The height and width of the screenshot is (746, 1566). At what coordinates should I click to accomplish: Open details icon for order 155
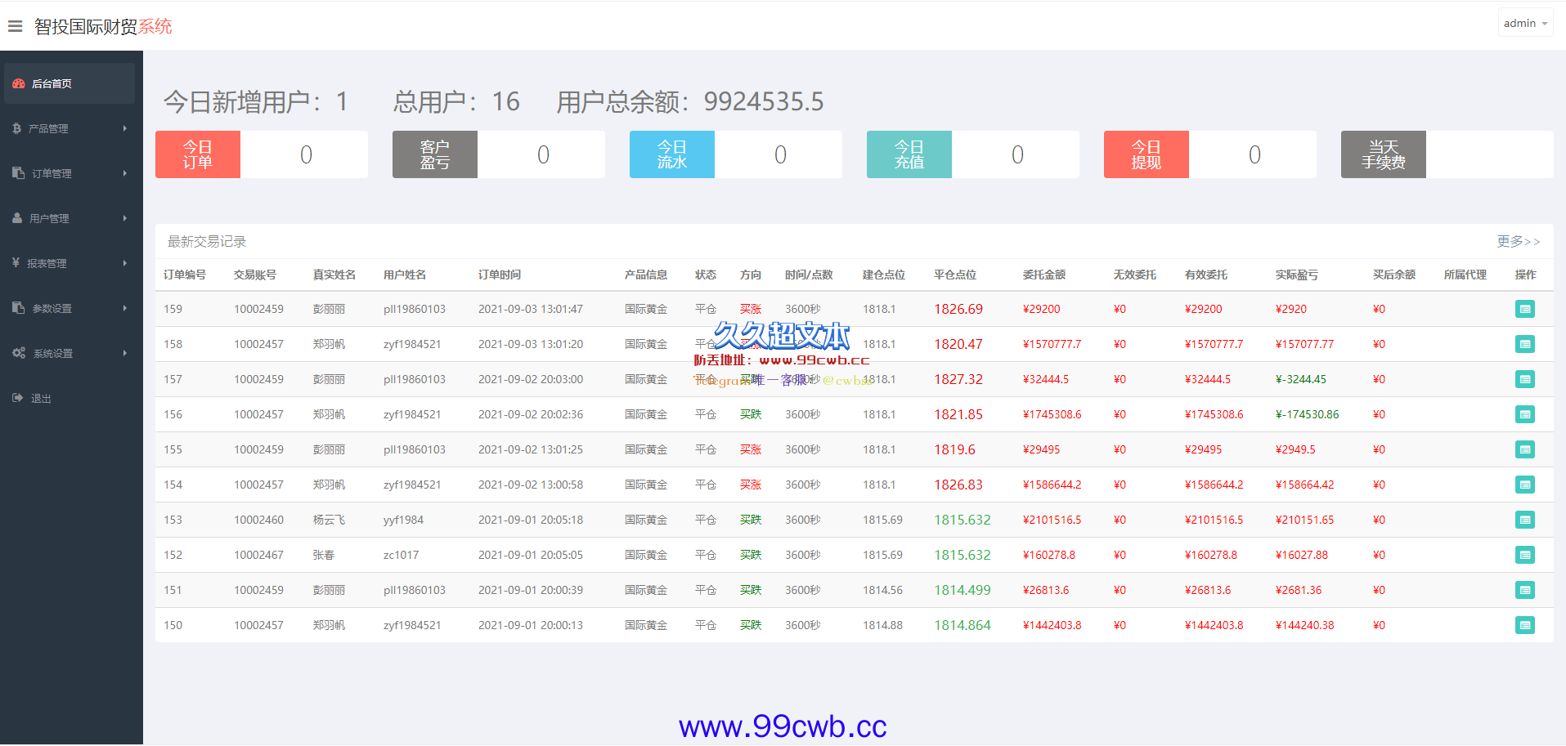(1525, 449)
